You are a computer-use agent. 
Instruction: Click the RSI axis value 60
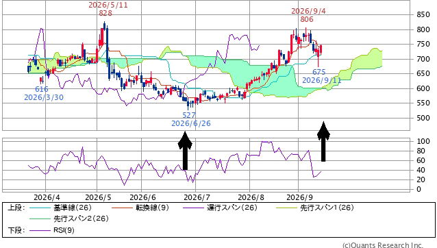point(421,160)
